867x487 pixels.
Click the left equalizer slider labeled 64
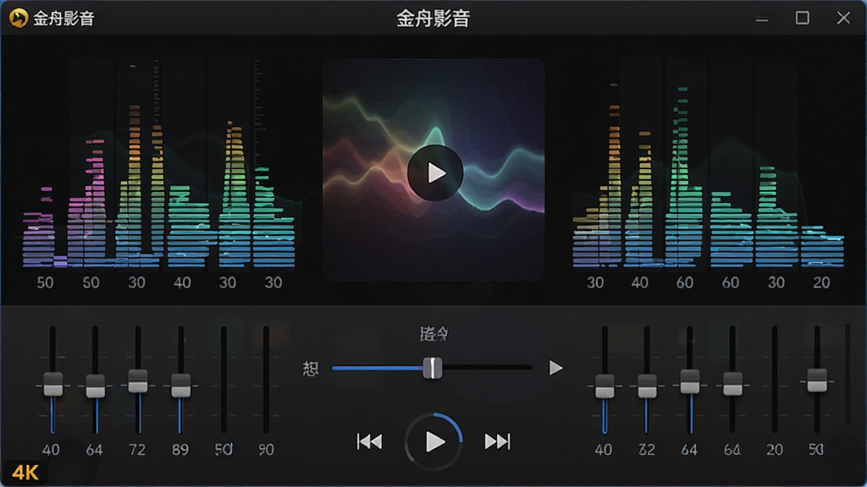(x=95, y=386)
